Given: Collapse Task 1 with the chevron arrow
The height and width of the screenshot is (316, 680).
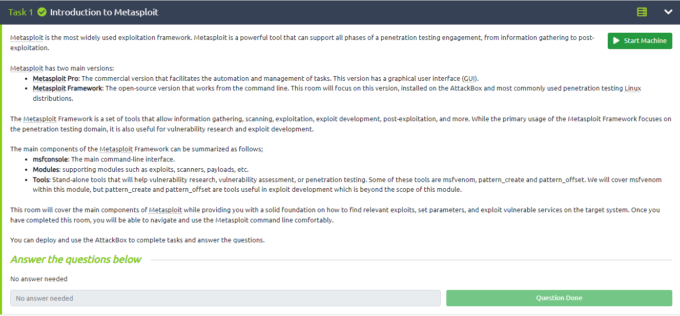Looking at the screenshot, I should click(668, 12).
